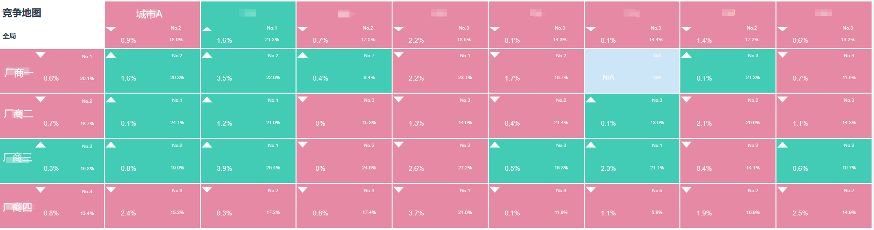Image resolution: width=874 pixels, height=230 pixels.
Task: Click the 3.9% value in 厂商三 row
Action: 224,168
